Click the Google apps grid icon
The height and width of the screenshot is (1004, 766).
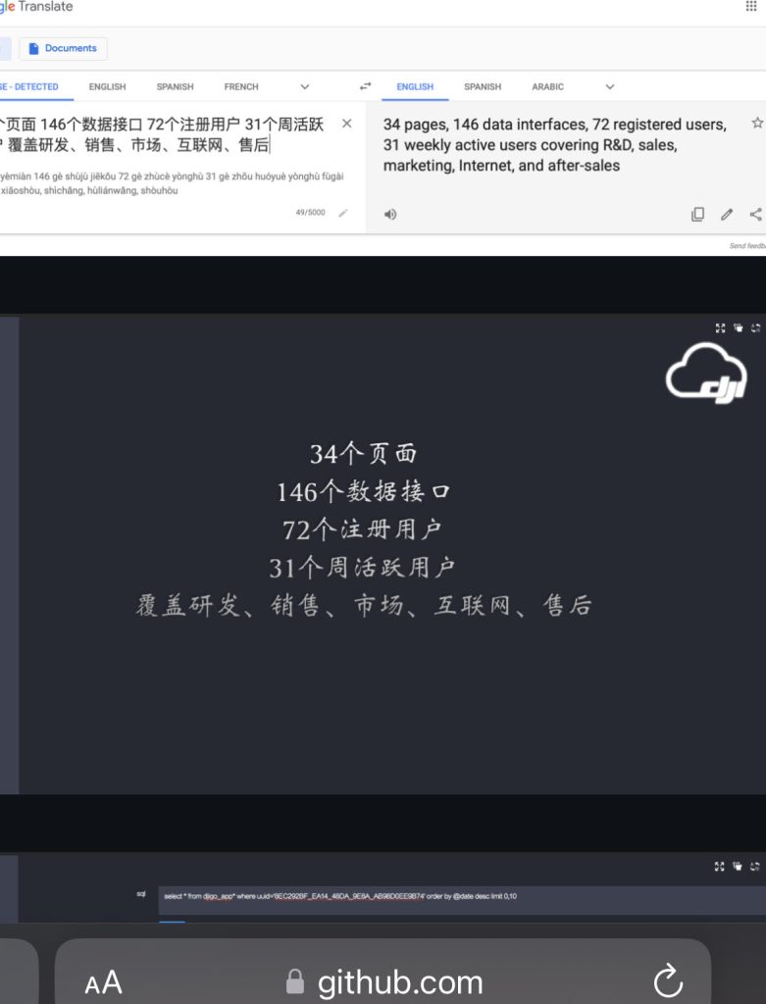[751, 6]
